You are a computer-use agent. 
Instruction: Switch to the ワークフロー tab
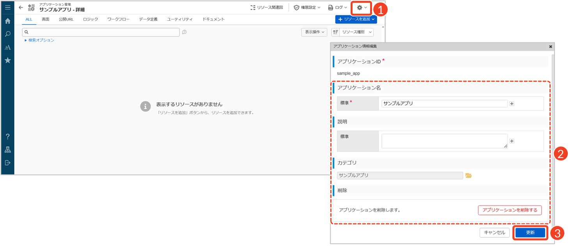pos(118,19)
